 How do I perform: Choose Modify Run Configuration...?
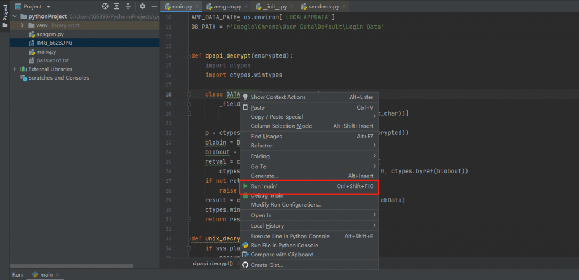[x=286, y=204]
